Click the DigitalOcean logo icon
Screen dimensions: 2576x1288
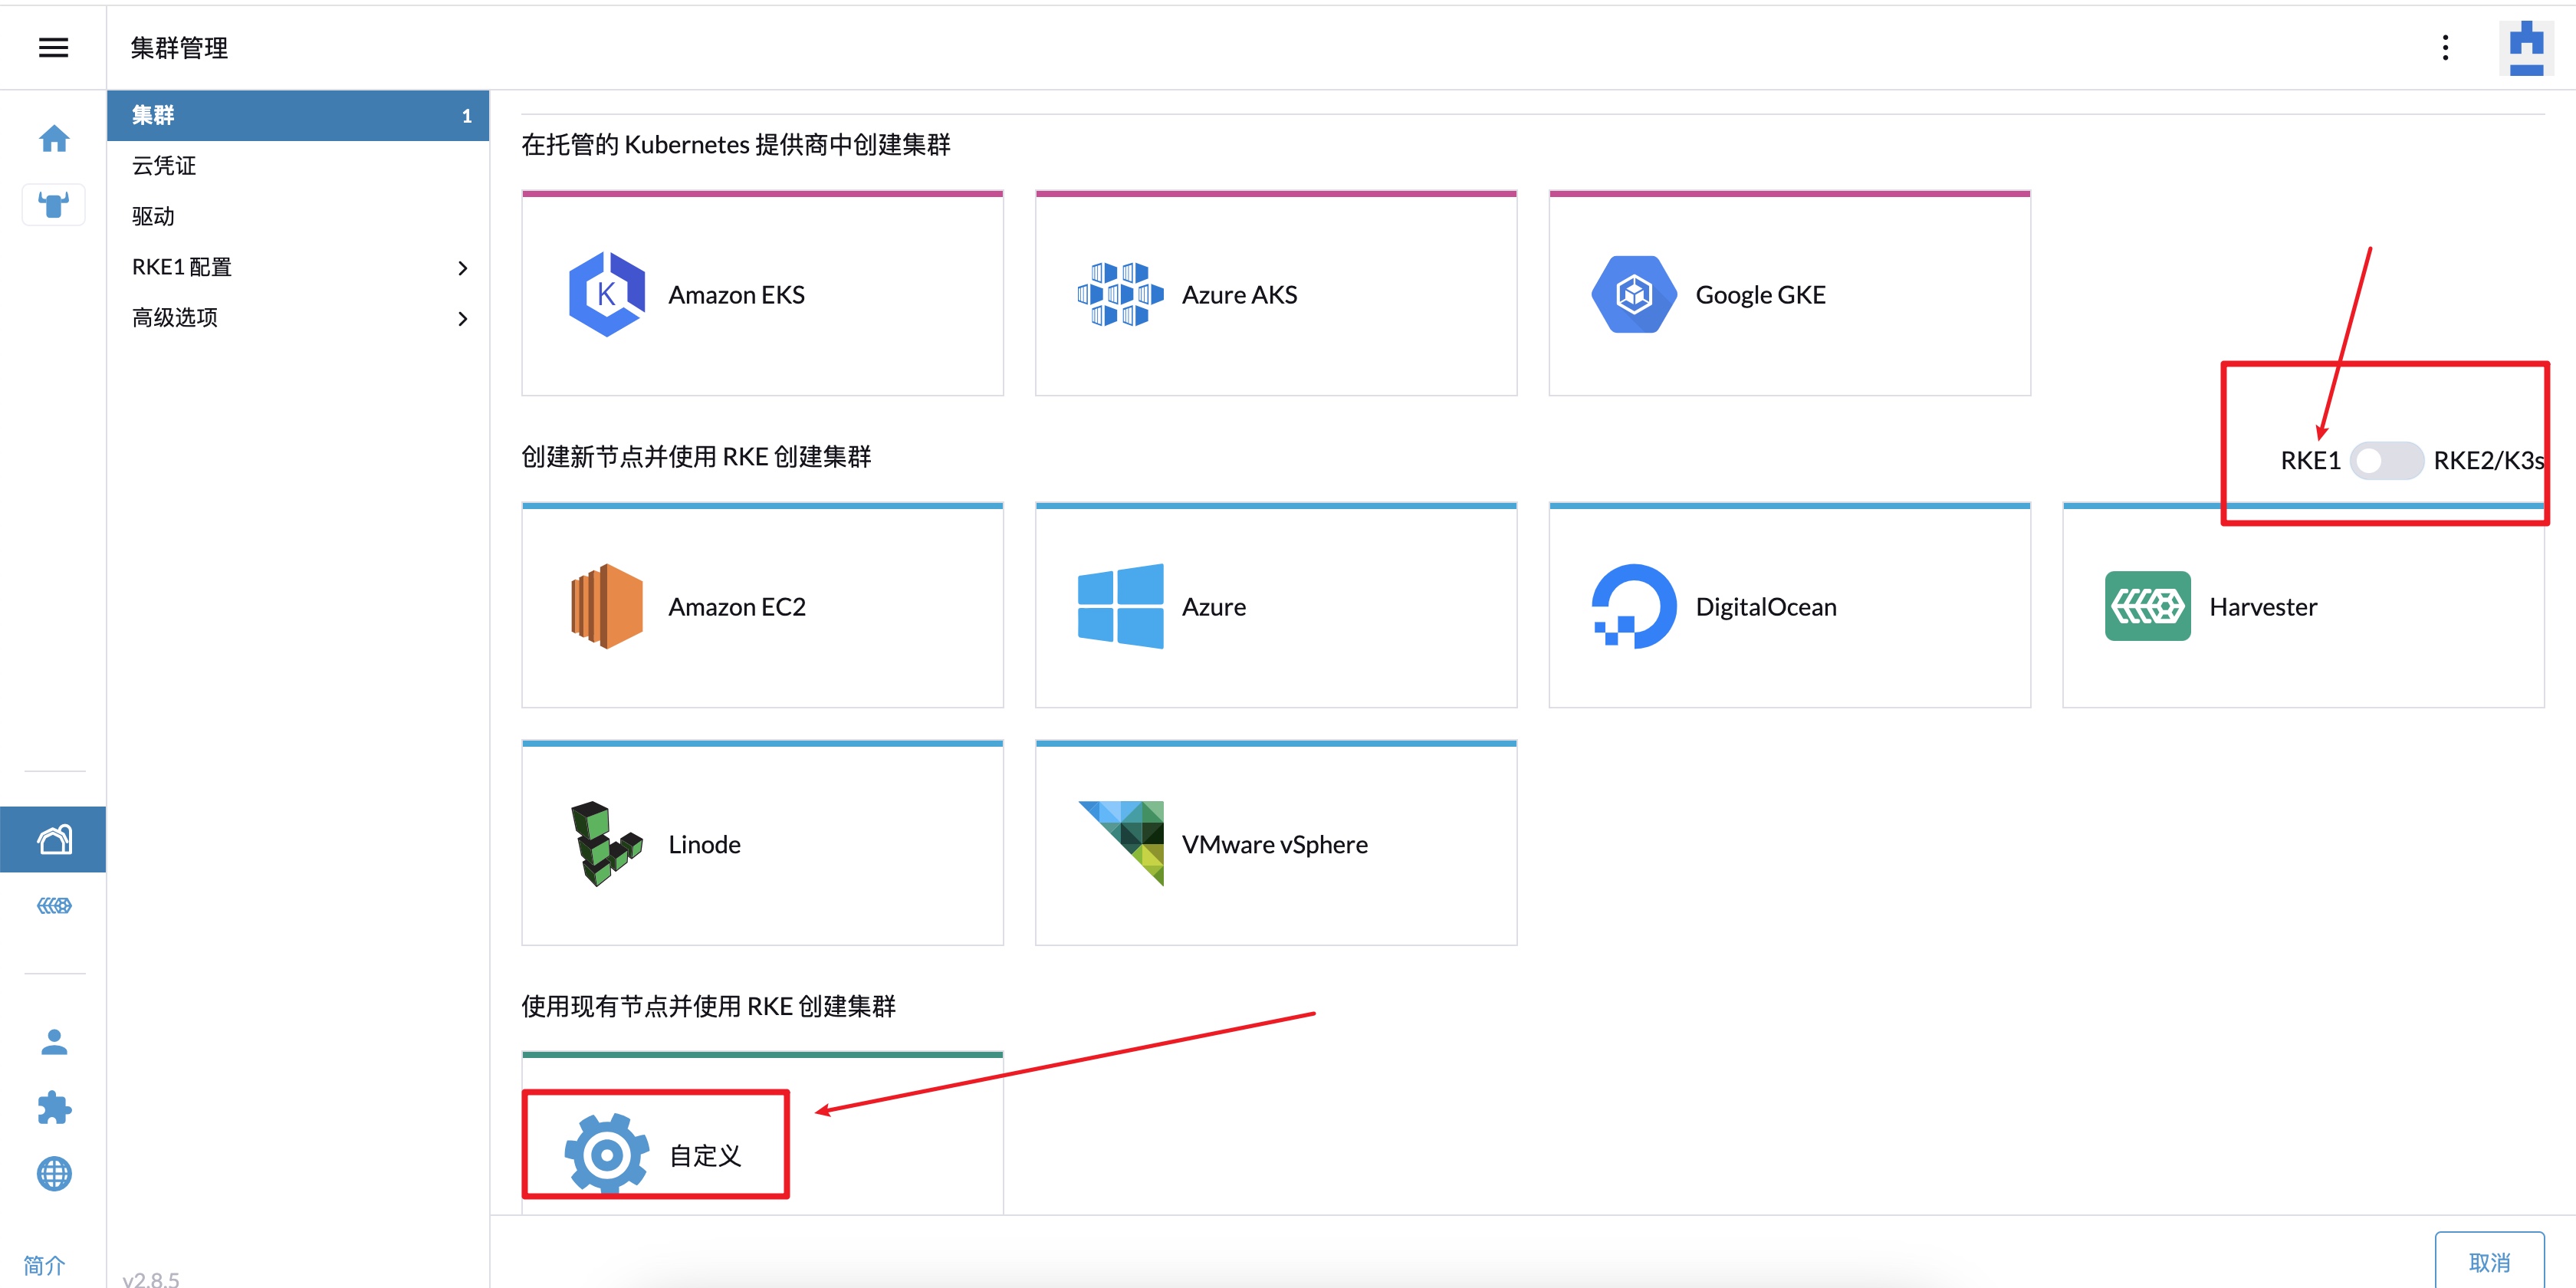pos(1634,606)
